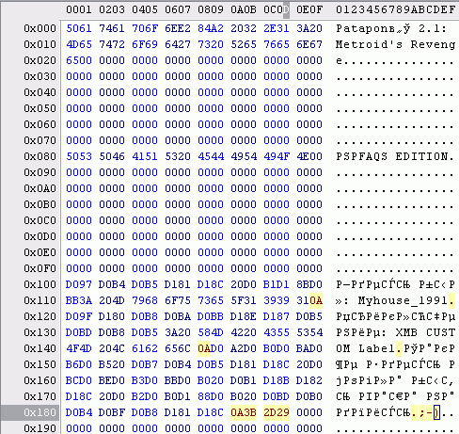
Task: Click highlighted byte 0A in row 0x110
Action: coord(316,300)
